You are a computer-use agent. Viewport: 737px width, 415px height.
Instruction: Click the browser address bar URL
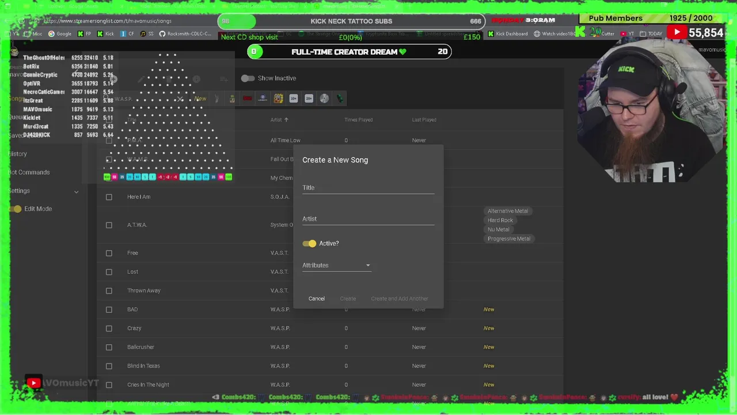coord(108,21)
